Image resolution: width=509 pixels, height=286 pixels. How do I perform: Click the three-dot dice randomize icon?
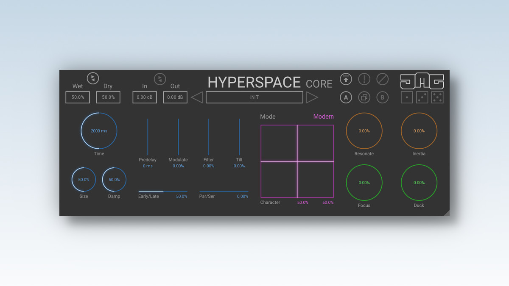[x=422, y=97]
